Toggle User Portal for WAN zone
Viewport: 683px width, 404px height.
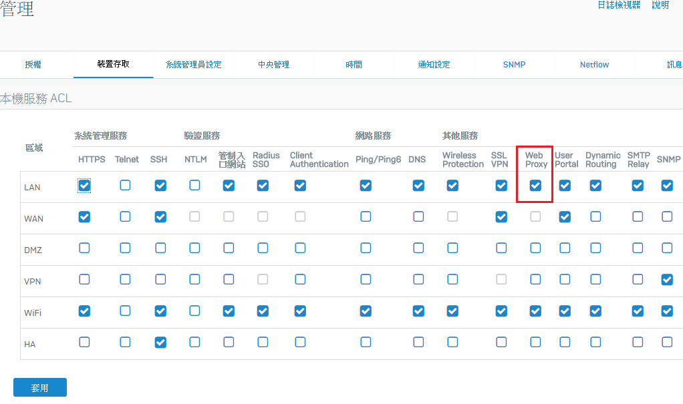565,217
